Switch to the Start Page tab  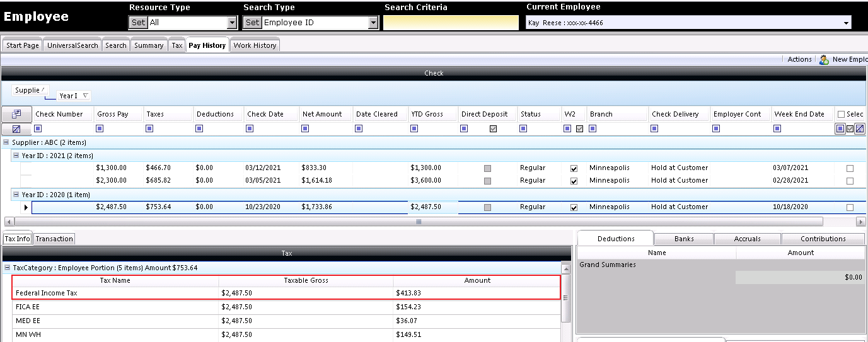23,45
